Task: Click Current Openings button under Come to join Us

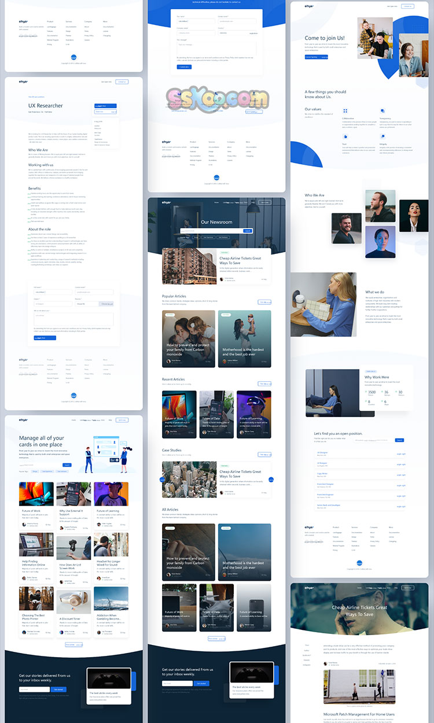Action: [317, 57]
